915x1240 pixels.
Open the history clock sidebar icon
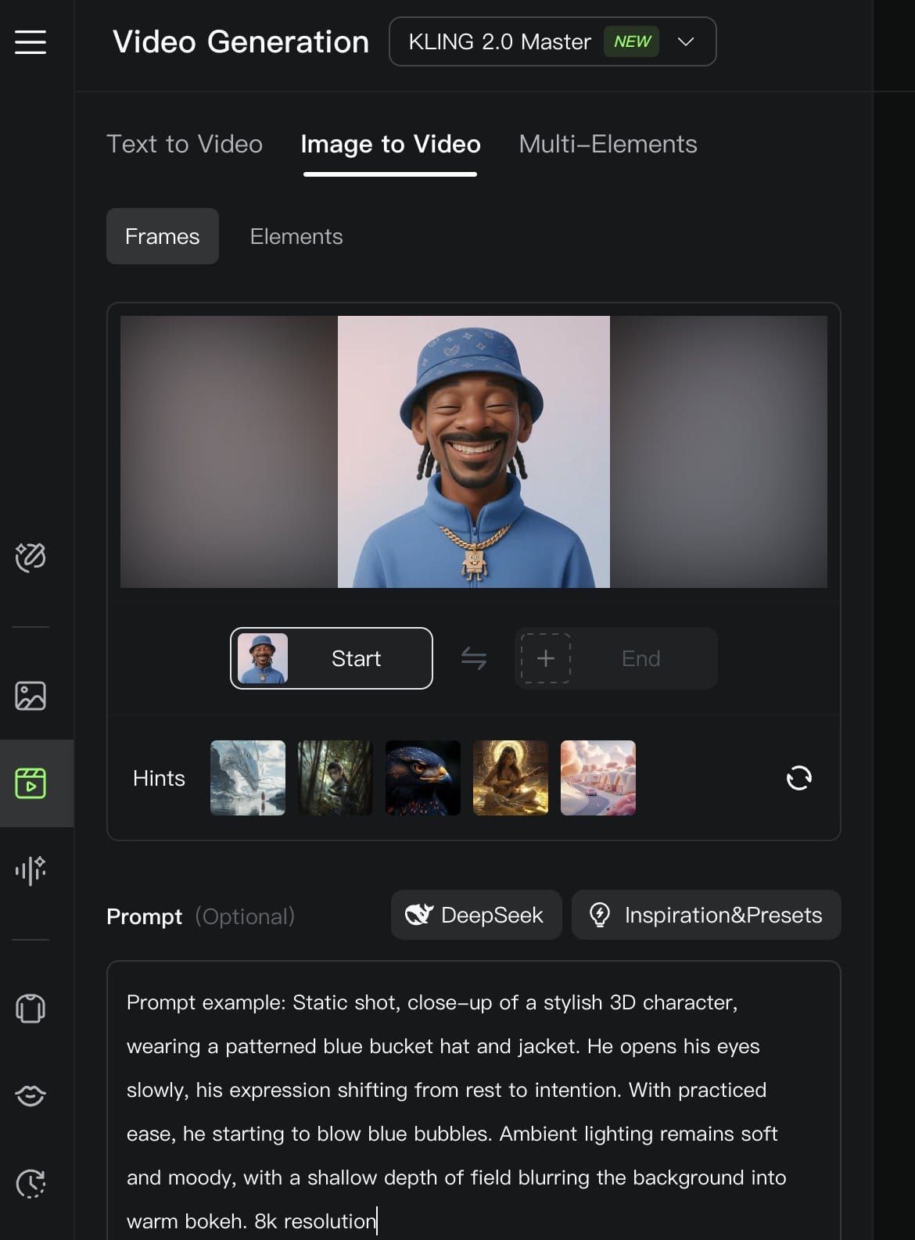pyautogui.click(x=30, y=1183)
